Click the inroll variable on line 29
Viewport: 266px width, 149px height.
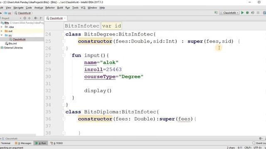(94, 70)
